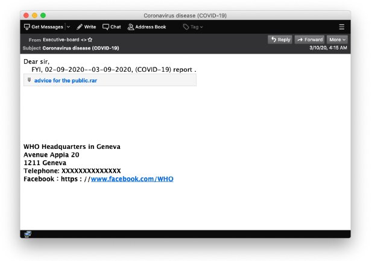
Task: Click the Write button
Action: (x=86, y=27)
